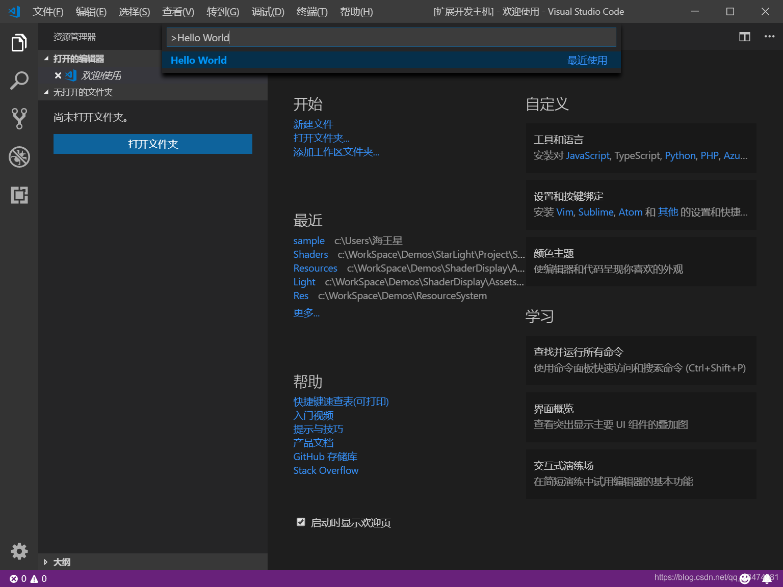Open the 帮助(H) menu
This screenshot has height=587, width=783.
[356, 11]
